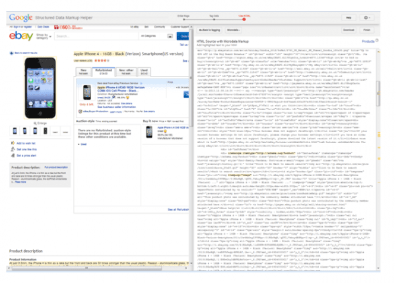Click the Read more link in description
The height and width of the screenshot is (283, 396).
coord(20,182)
